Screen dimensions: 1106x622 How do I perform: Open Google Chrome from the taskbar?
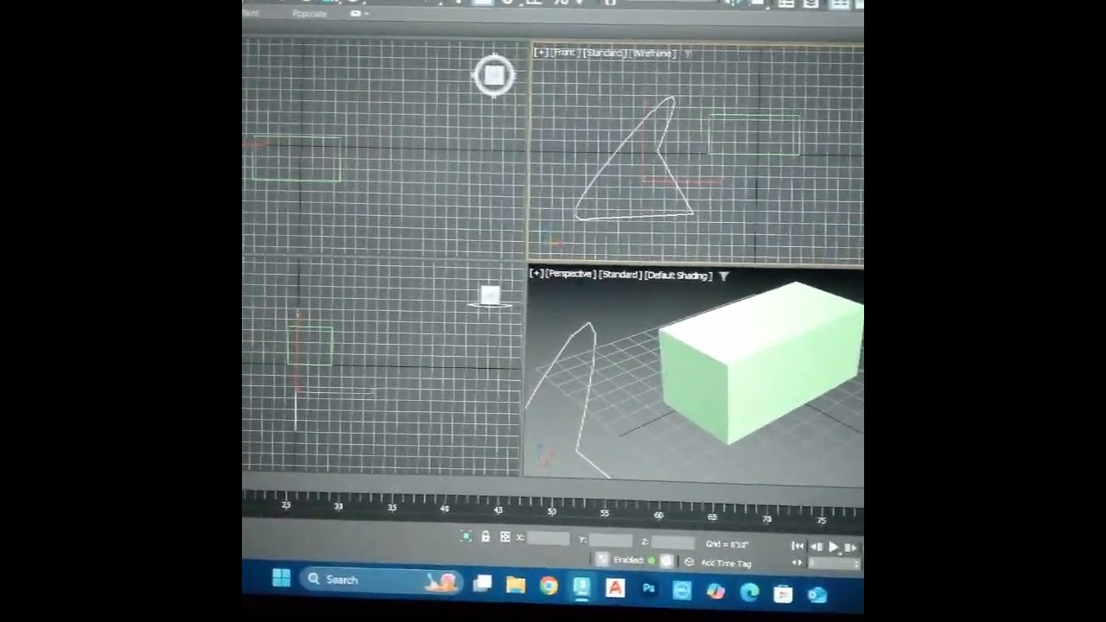(x=549, y=587)
